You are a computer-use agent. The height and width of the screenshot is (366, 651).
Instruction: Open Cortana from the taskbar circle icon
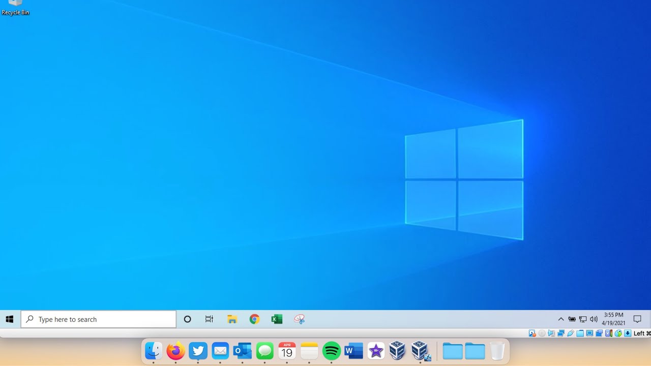(x=187, y=319)
